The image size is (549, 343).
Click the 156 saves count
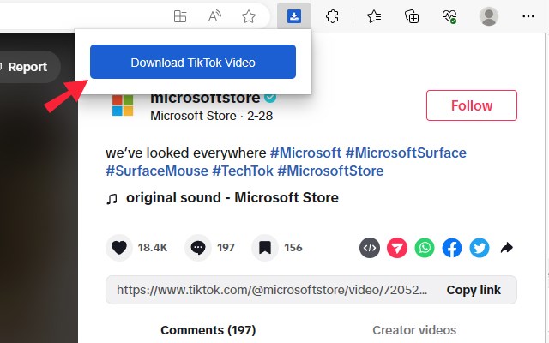pyautogui.click(x=293, y=248)
